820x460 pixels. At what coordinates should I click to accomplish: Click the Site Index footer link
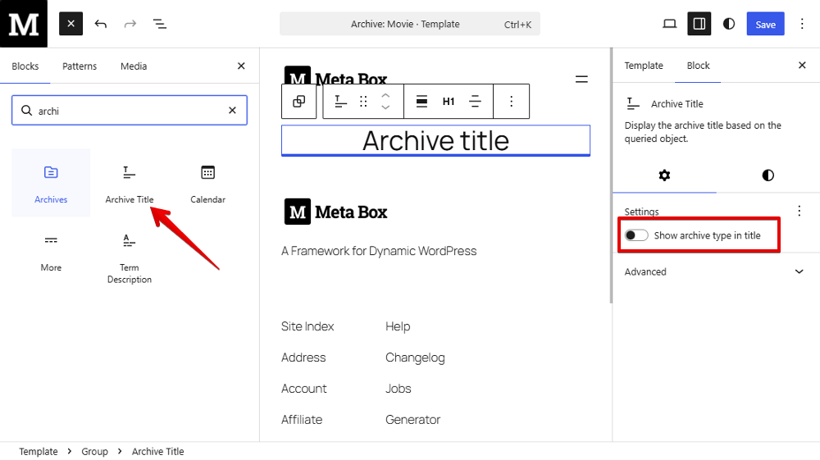point(307,326)
